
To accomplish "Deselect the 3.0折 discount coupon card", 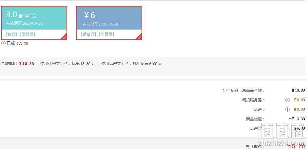I will (34, 23).
